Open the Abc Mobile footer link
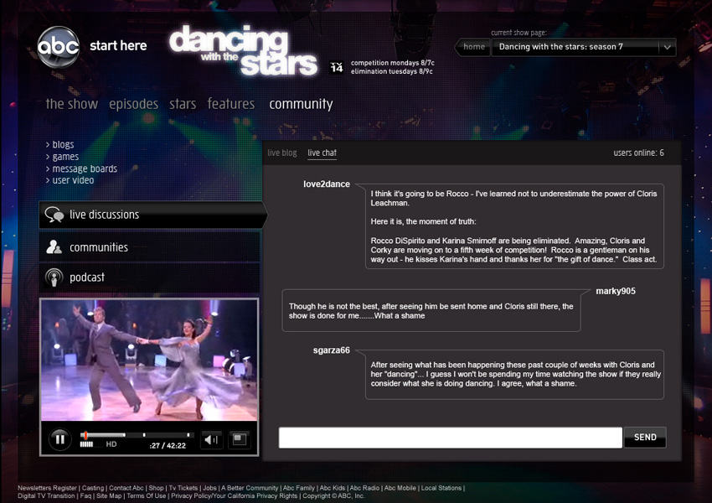The width and height of the screenshot is (712, 503). pos(400,488)
